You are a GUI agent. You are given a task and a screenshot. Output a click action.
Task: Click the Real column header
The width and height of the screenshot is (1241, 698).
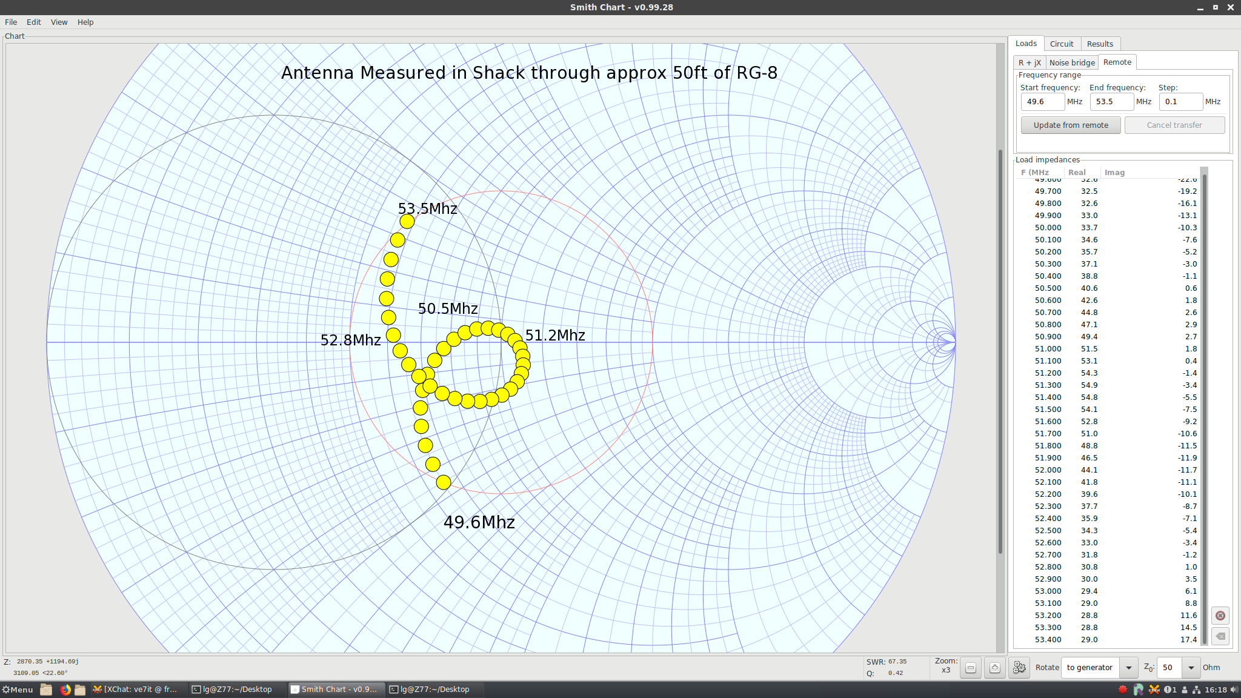1082,173
